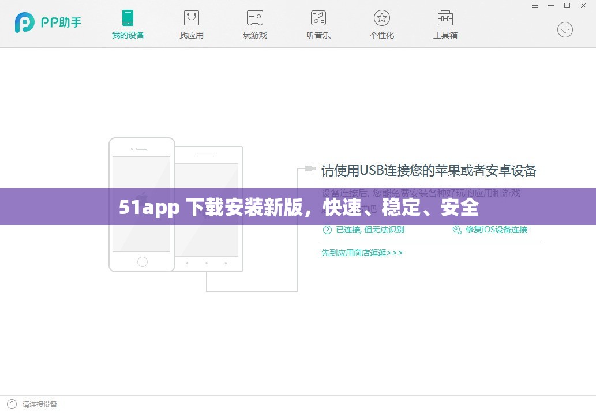Click the 请连接设备 status text
Viewport: 596px width, 413px height.
40,404
